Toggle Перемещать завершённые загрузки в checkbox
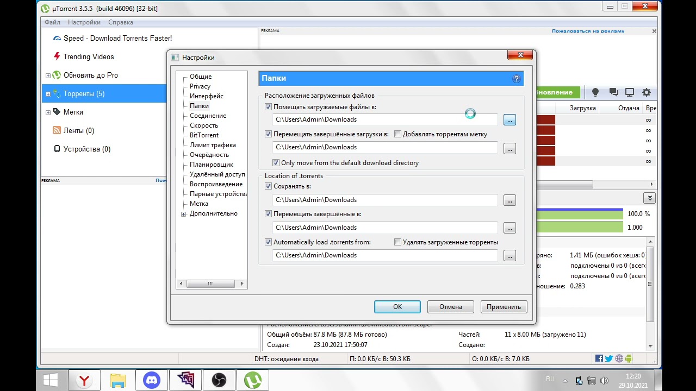696x391 pixels. pos(268,134)
